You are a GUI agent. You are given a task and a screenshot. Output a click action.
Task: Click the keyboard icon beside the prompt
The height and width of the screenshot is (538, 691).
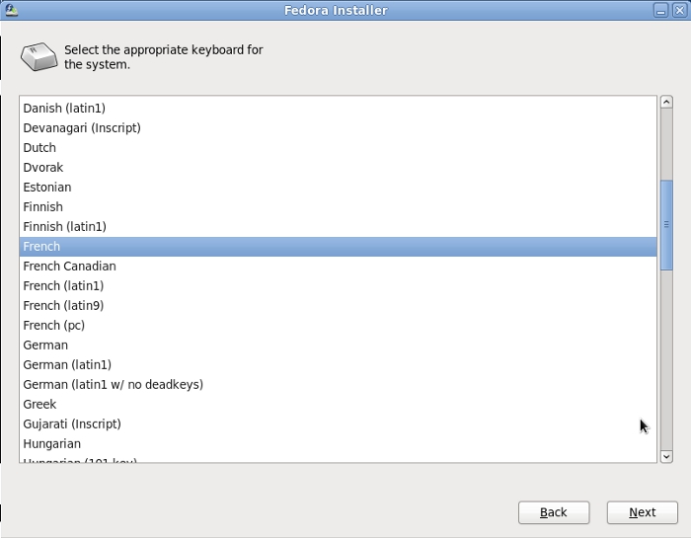39,57
